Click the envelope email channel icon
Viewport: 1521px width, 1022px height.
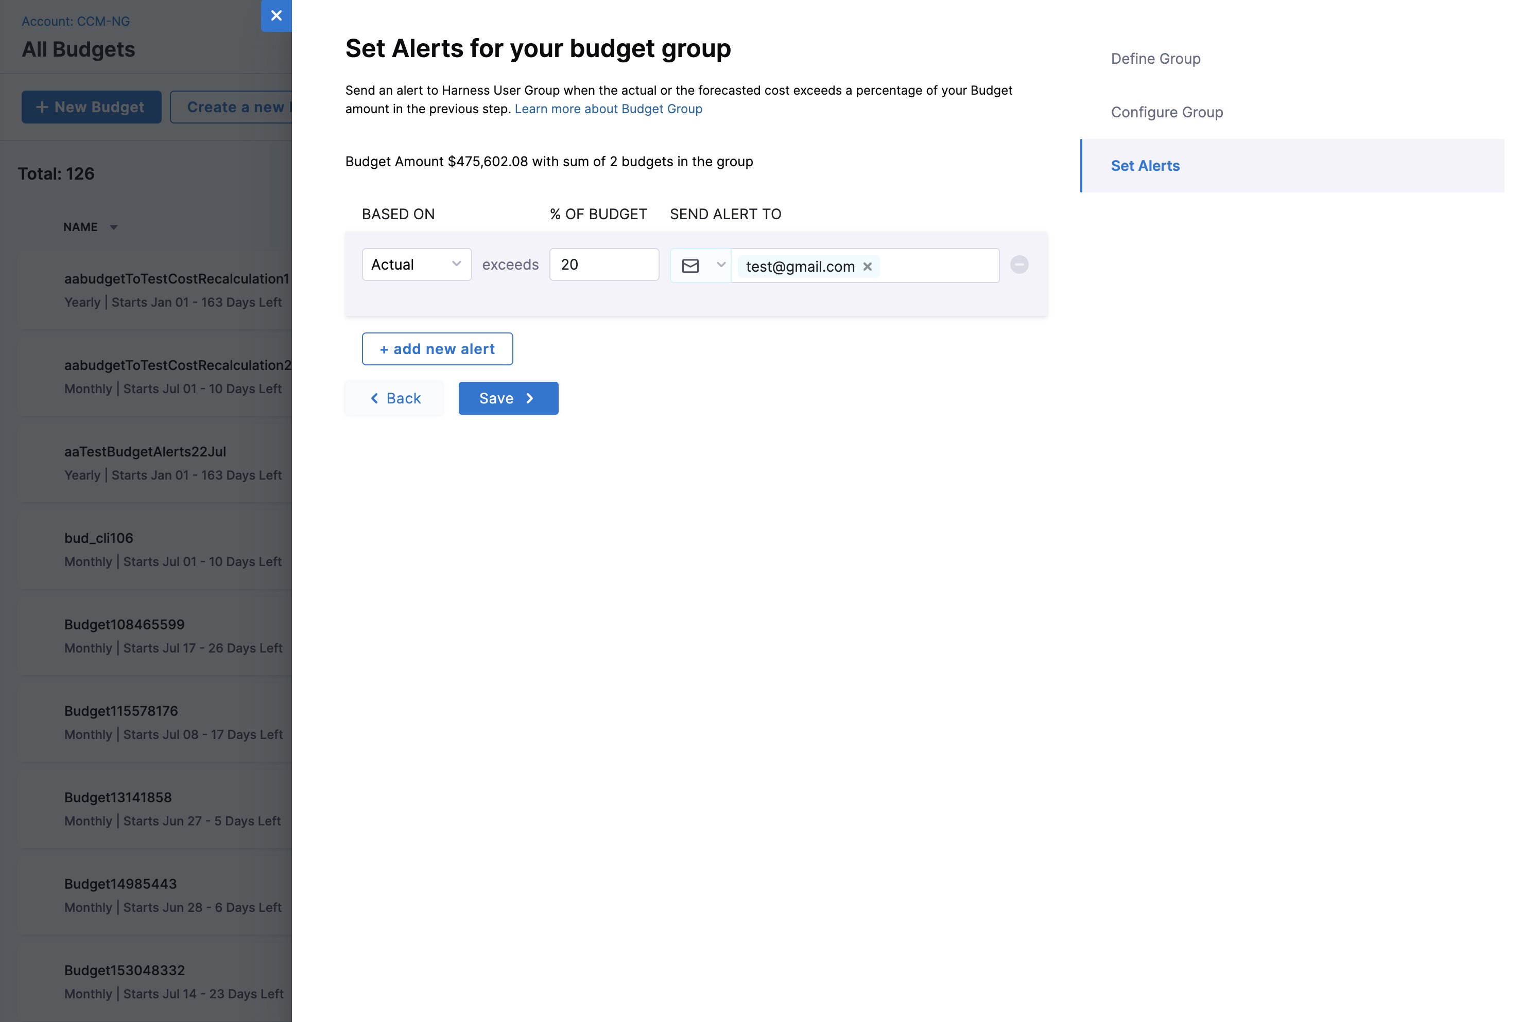pyautogui.click(x=690, y=265)
